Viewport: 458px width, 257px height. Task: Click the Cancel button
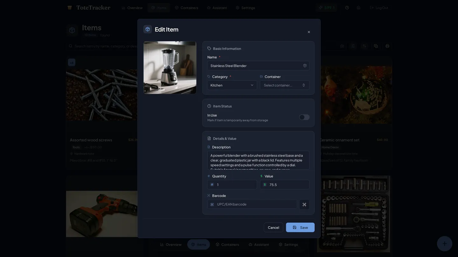pyautogui.click(x=274, y=227)
